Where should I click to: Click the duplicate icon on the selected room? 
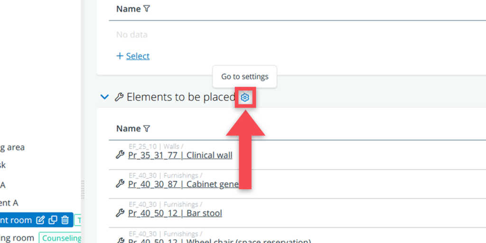click(x=53, y=220)
